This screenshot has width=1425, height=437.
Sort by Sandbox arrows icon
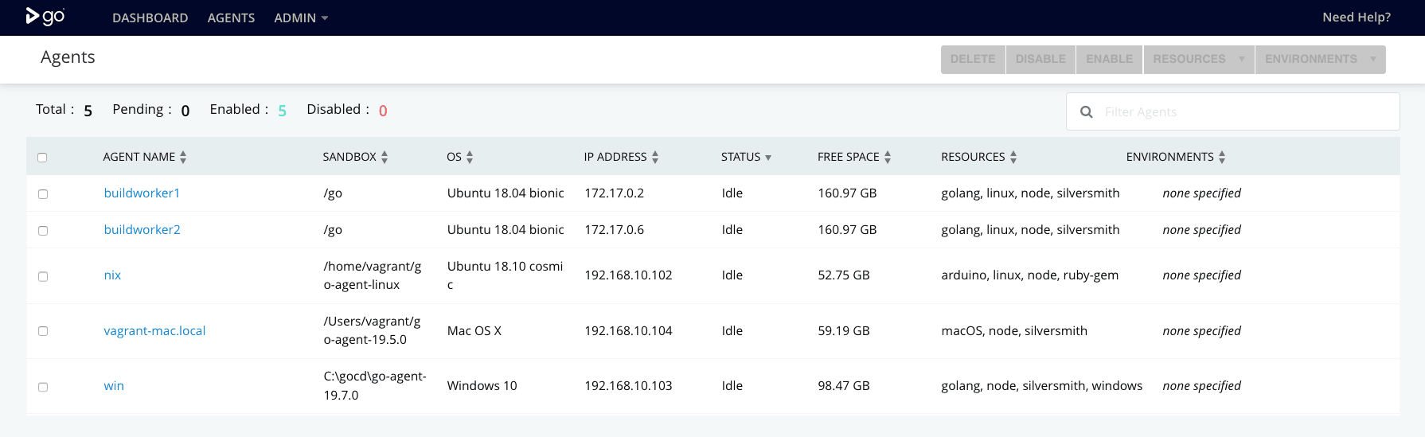click(x=385, y=158)
